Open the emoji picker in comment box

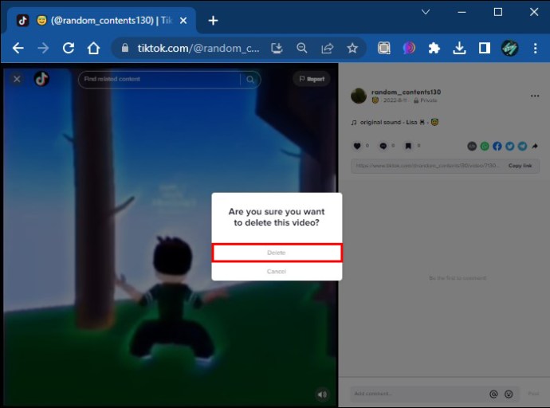click(509, 394)
